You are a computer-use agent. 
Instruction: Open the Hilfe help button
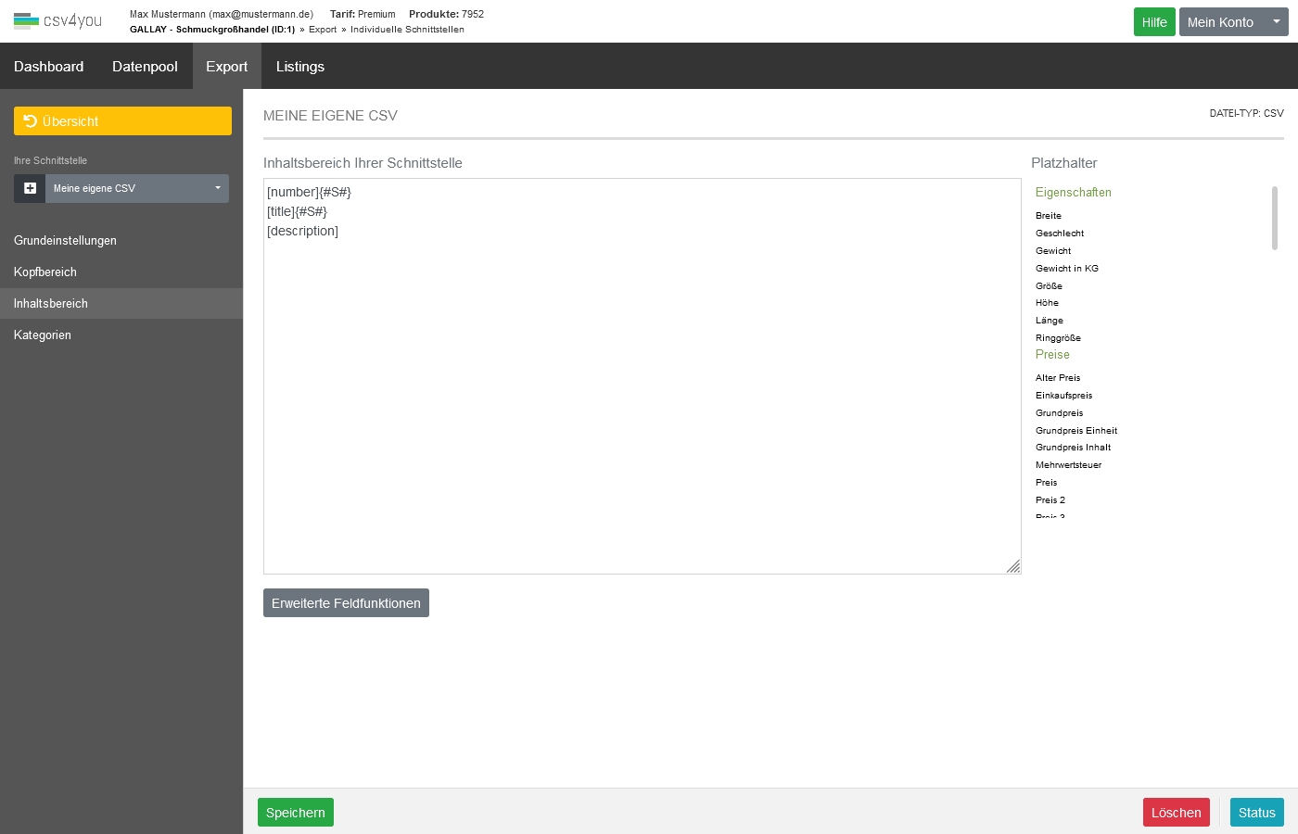[x=1153, y=22]
